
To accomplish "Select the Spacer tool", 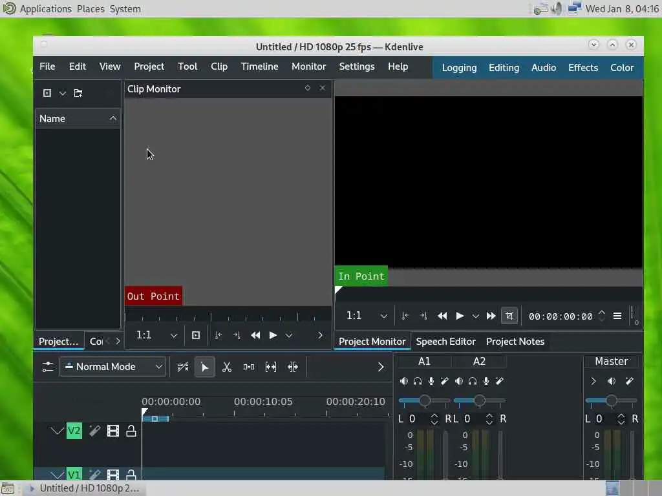I will tap(249, 367).
